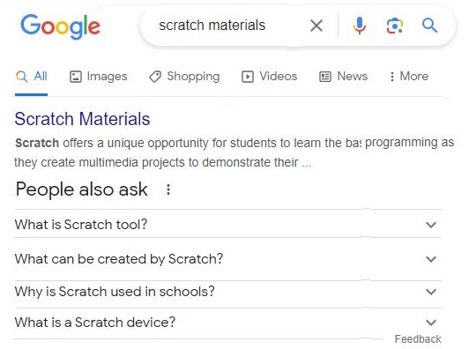Expand "Why is Scratch used in schools?"
Viewport: 469px width, 349px height.
[228, 292]
